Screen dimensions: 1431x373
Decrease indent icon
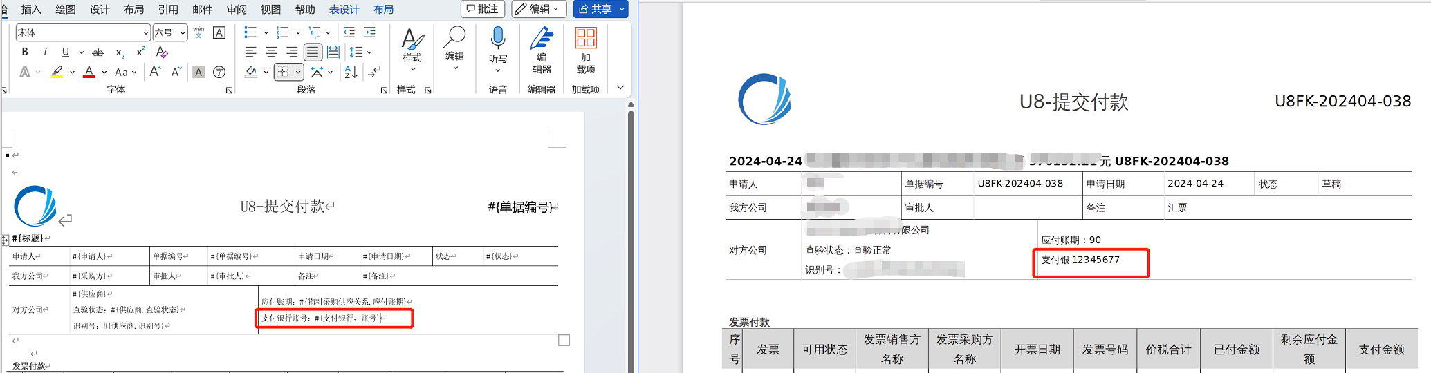point(349,32)
